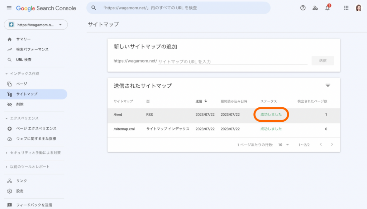The image size is (367, 209).
Task: Click the sitemap URL input field
Action: pyautogui.click(x=232, y=62)
